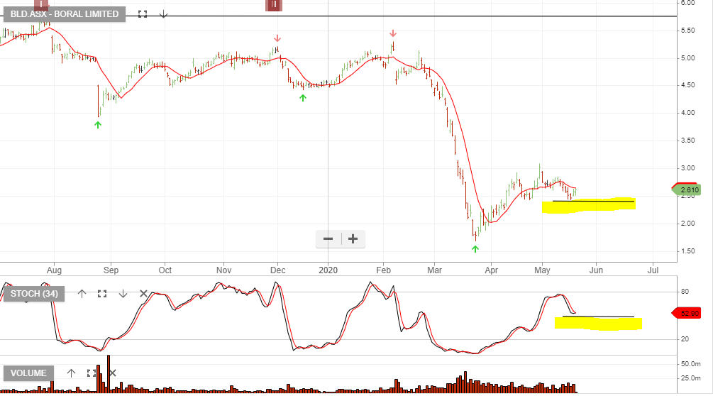This screenshot has width=713, height=396.
Task: Zoom in the chart with plus button
Action: [x=353, y=238]
